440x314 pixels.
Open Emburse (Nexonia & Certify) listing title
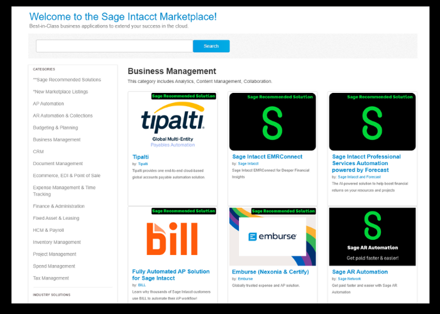coord(270,272)
